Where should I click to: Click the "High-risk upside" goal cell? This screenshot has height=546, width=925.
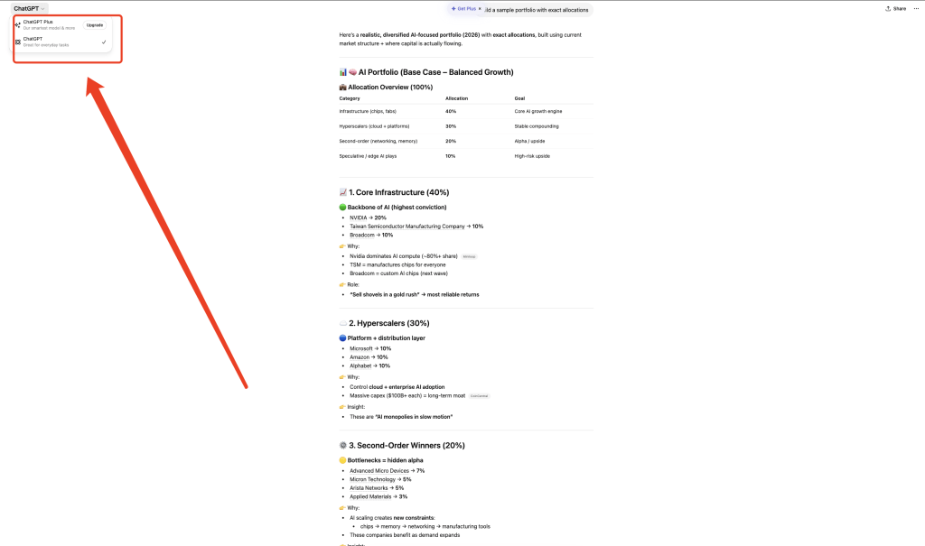click(x=532, y=156)
